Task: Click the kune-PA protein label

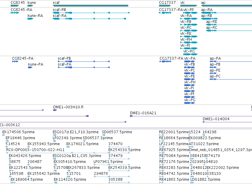Action: point(36,64)
